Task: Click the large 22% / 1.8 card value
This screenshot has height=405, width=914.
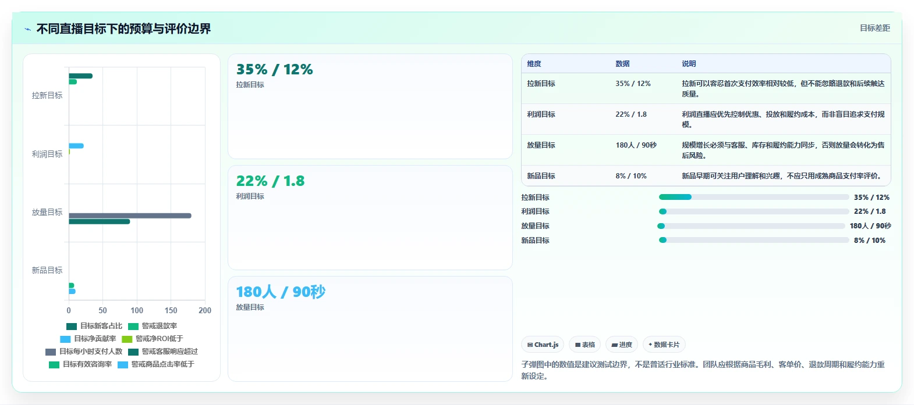Action: [270, 181]
